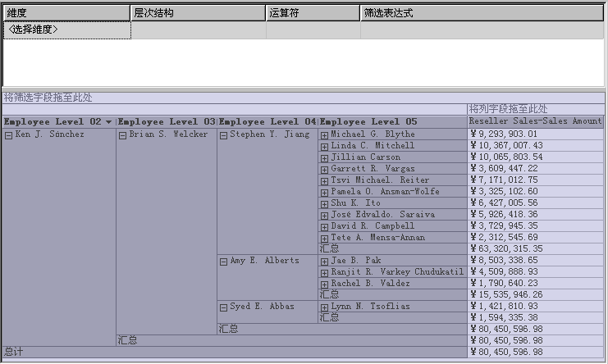The height and width of the screenshot is (364, 608).
Task: Expand the Tsvi Michael. Reiter row
Action: pos(324,181)
